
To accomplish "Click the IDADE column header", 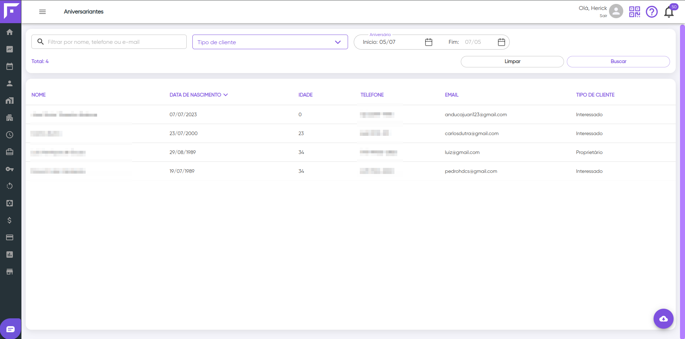I will [x=306, y=95].
